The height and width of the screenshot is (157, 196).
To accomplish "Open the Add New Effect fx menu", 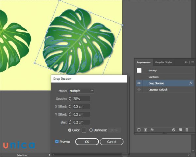I will click(x=152, y=130).
